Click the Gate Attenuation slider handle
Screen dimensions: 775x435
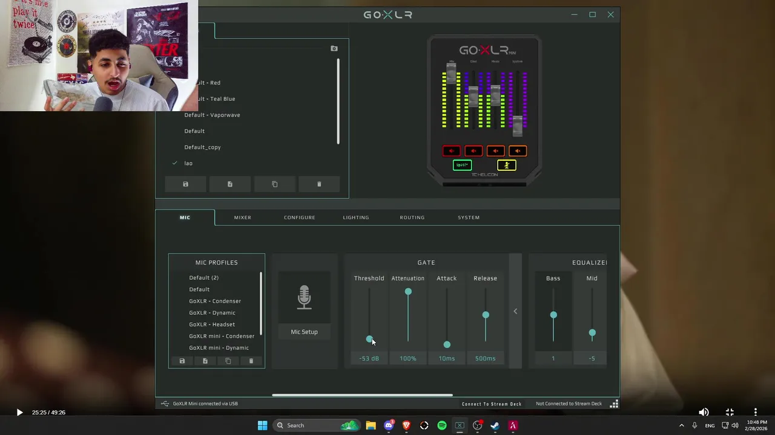point(408,292)
